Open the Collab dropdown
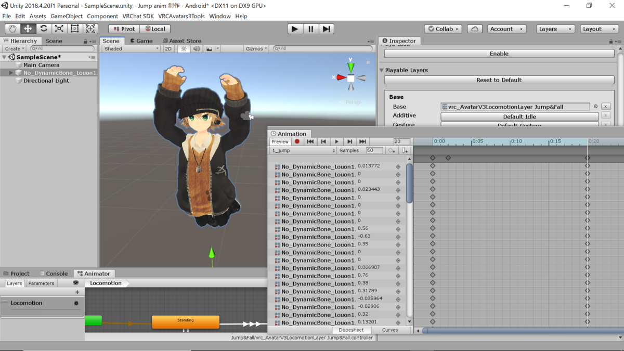Viewport: 624px width, 351px height. (444, 29)
